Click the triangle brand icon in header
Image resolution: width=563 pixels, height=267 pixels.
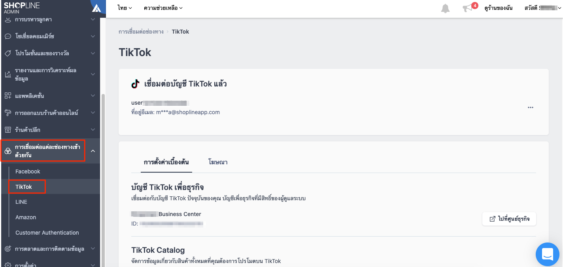pos(96,8)
